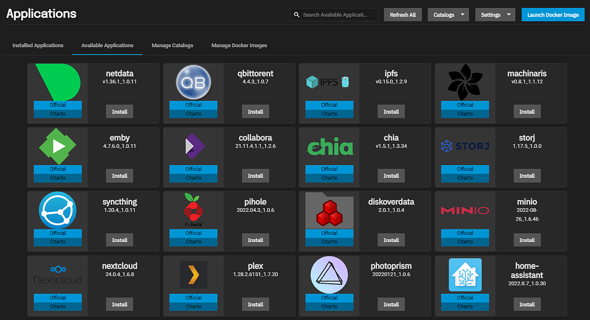Focus the Search Available Applications field

pos(334,15)
